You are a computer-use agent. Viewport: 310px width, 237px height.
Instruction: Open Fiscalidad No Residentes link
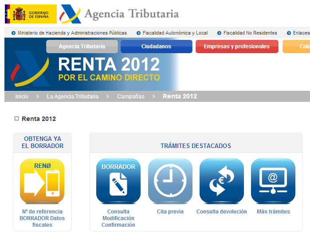tap(250, 33)
